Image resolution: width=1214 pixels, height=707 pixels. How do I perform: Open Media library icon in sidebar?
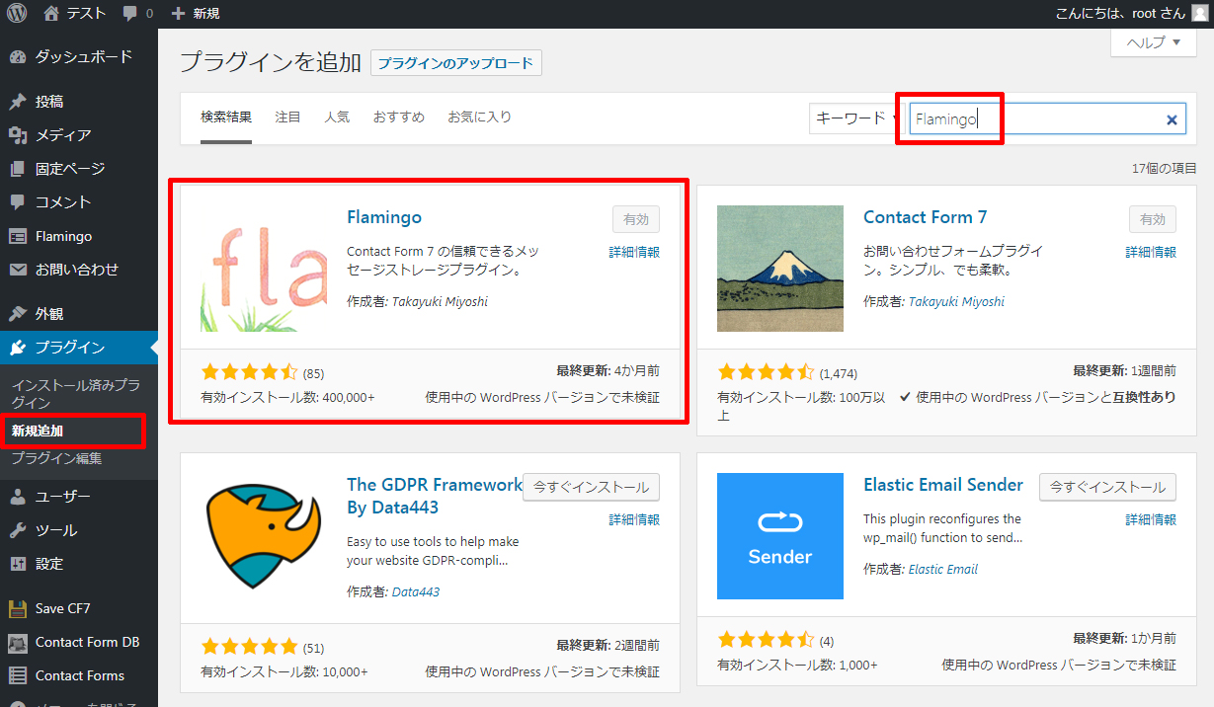pos(18,135)
